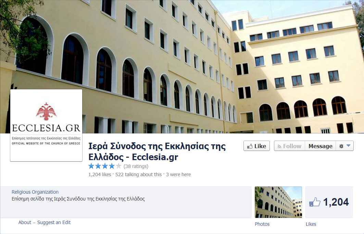Click 522 talking about this
364x234 pixels.
(138, 174)
